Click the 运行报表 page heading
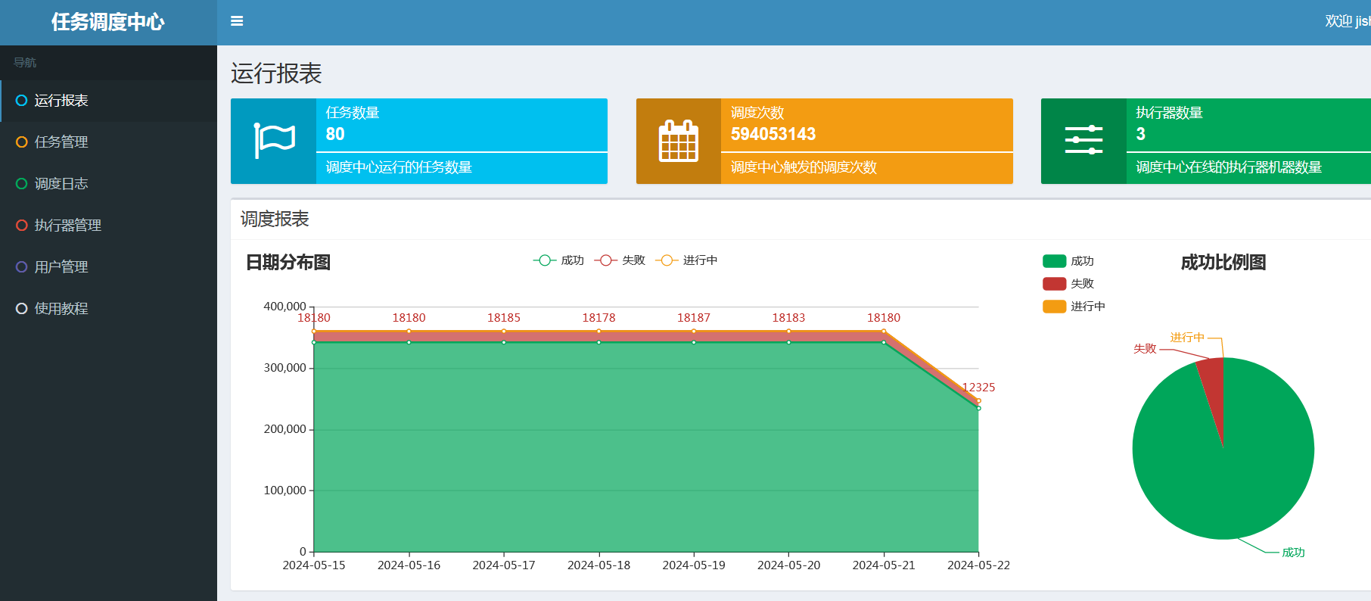The height and width of the screenshot is (601, 1371). coord(276,73)
